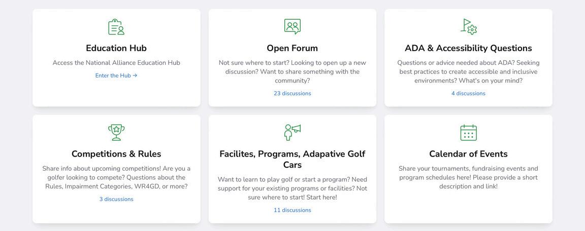This screenshot has width=585, height=231.
Task: Open the 4 discussions link
Action: click(x=468, y=93)
